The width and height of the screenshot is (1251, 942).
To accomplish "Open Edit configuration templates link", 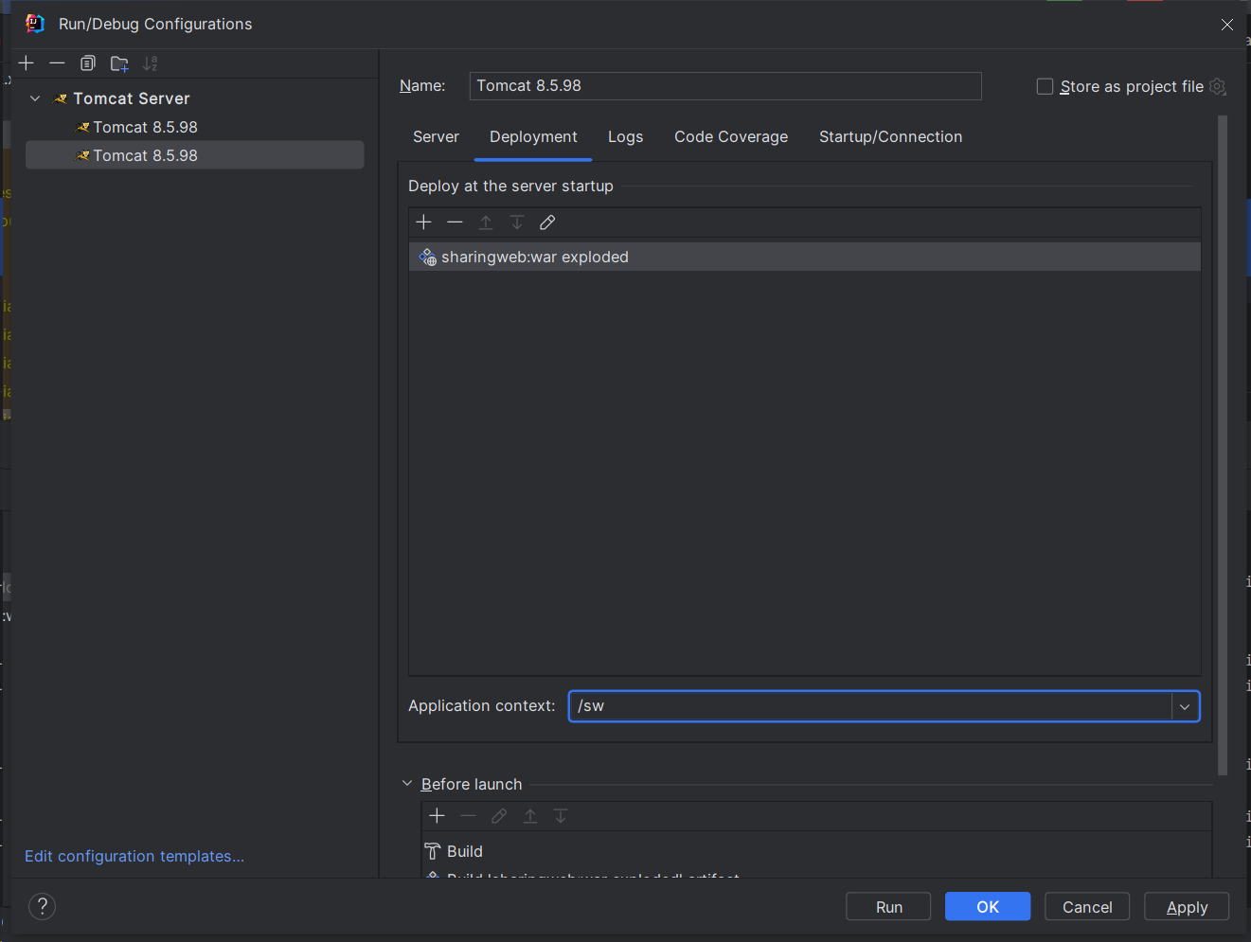I will 134,856.
